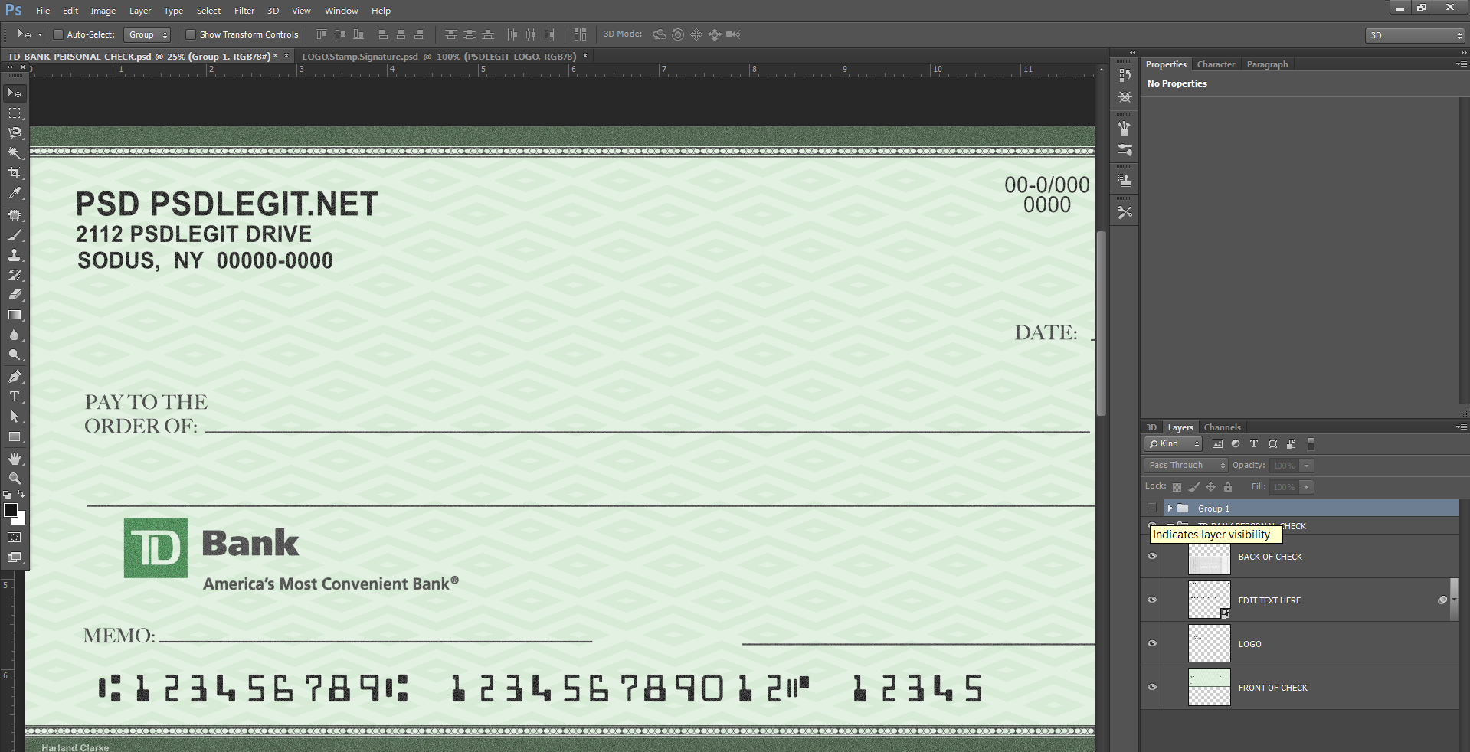
Task: Open the Brush Presets panel icon in dock
Action: (x=1125, y=150)
